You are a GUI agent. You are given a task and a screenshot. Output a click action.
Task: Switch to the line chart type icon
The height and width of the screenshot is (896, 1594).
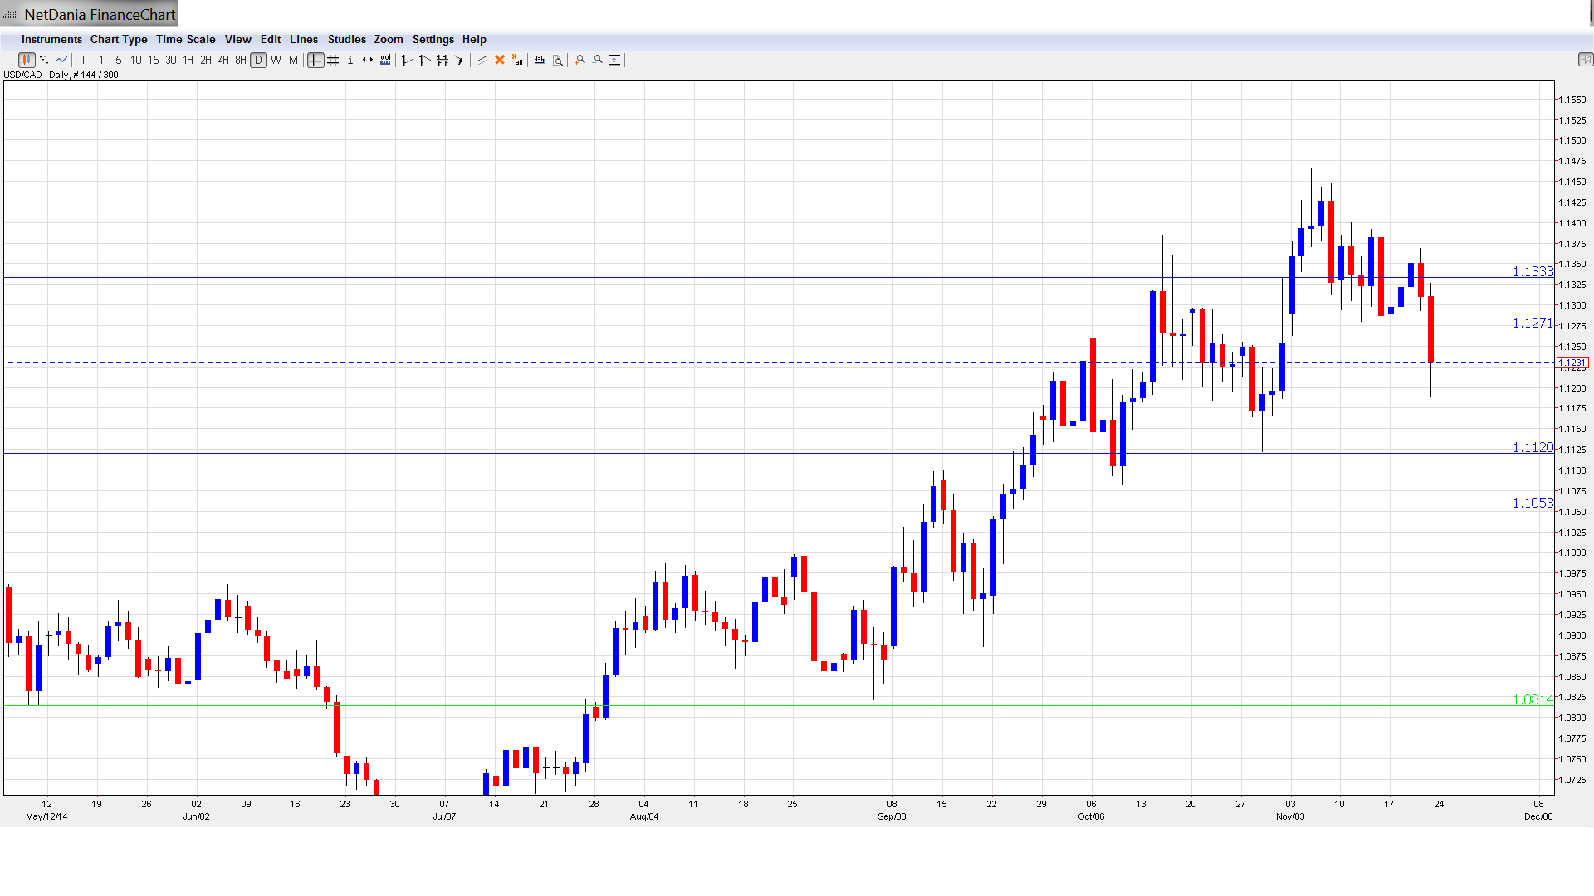click(61, 60)
